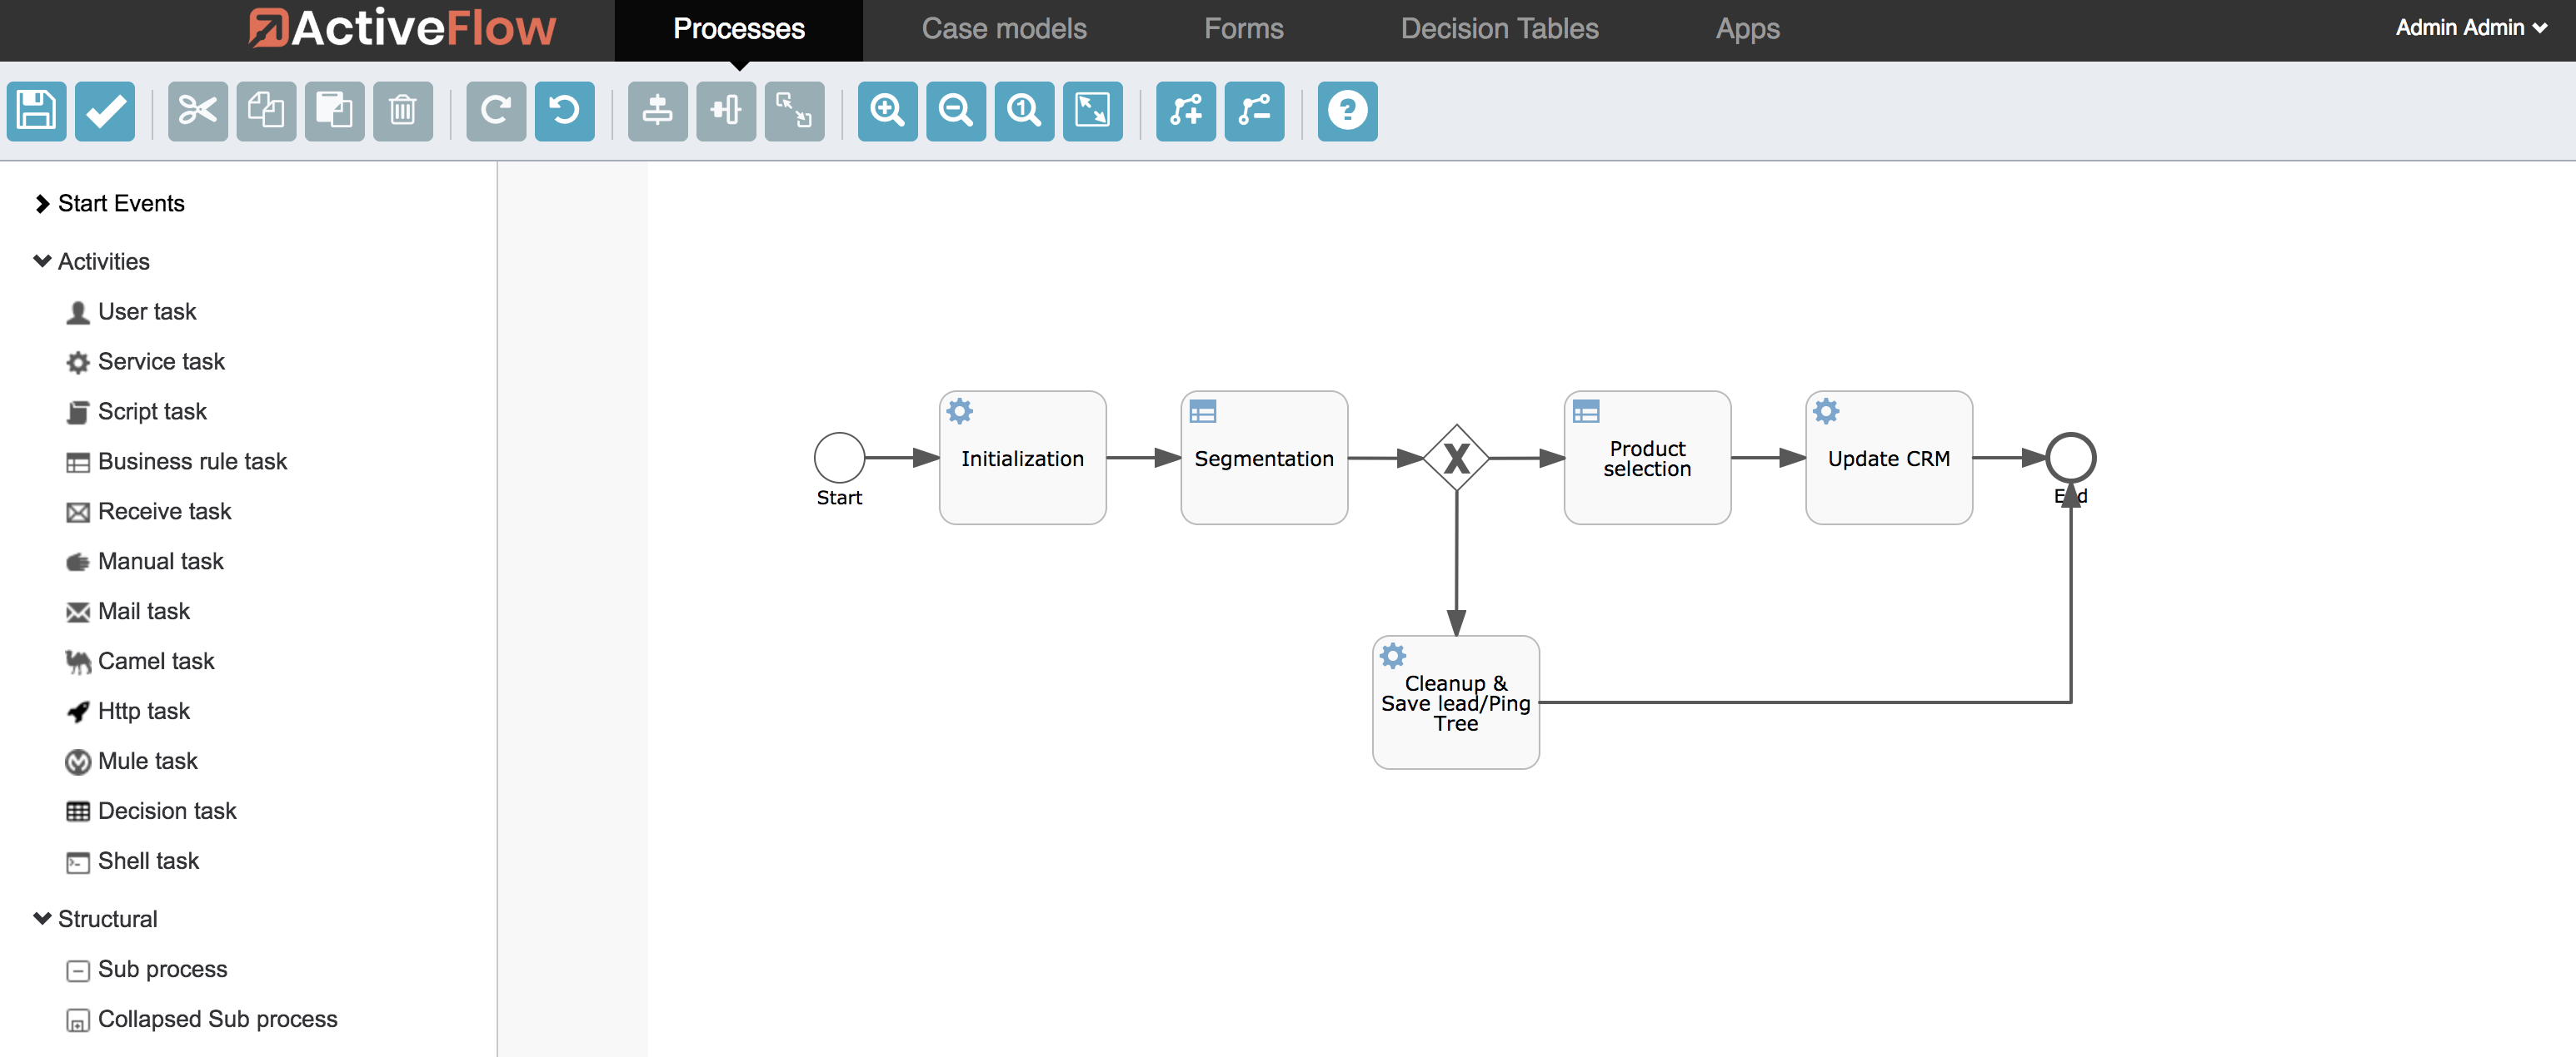2576x1057 pixels.
Task: Click the Add bend-point icon
Action: (1186, 111)
